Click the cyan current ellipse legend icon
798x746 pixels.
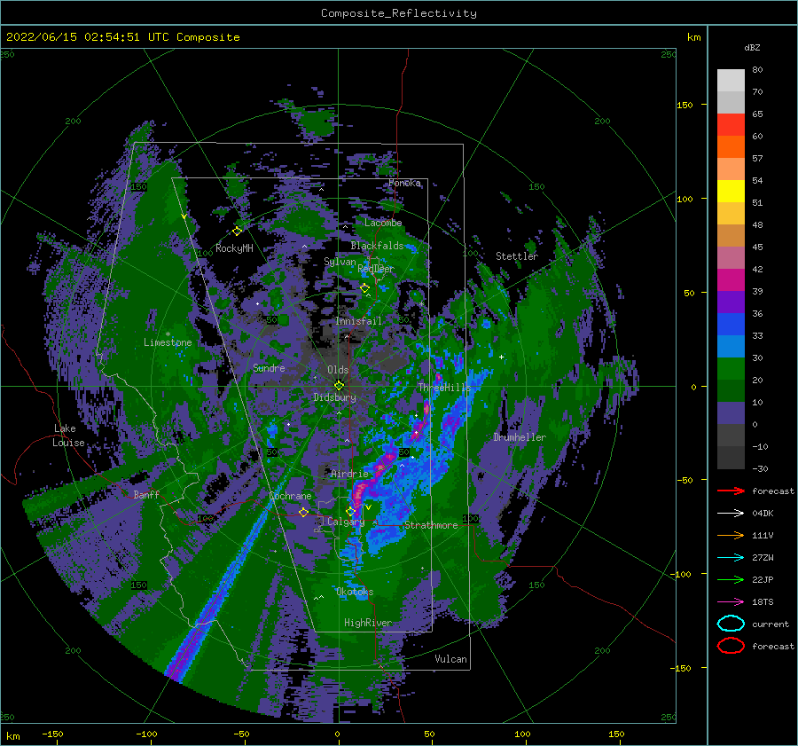click(x=731, y=624)
